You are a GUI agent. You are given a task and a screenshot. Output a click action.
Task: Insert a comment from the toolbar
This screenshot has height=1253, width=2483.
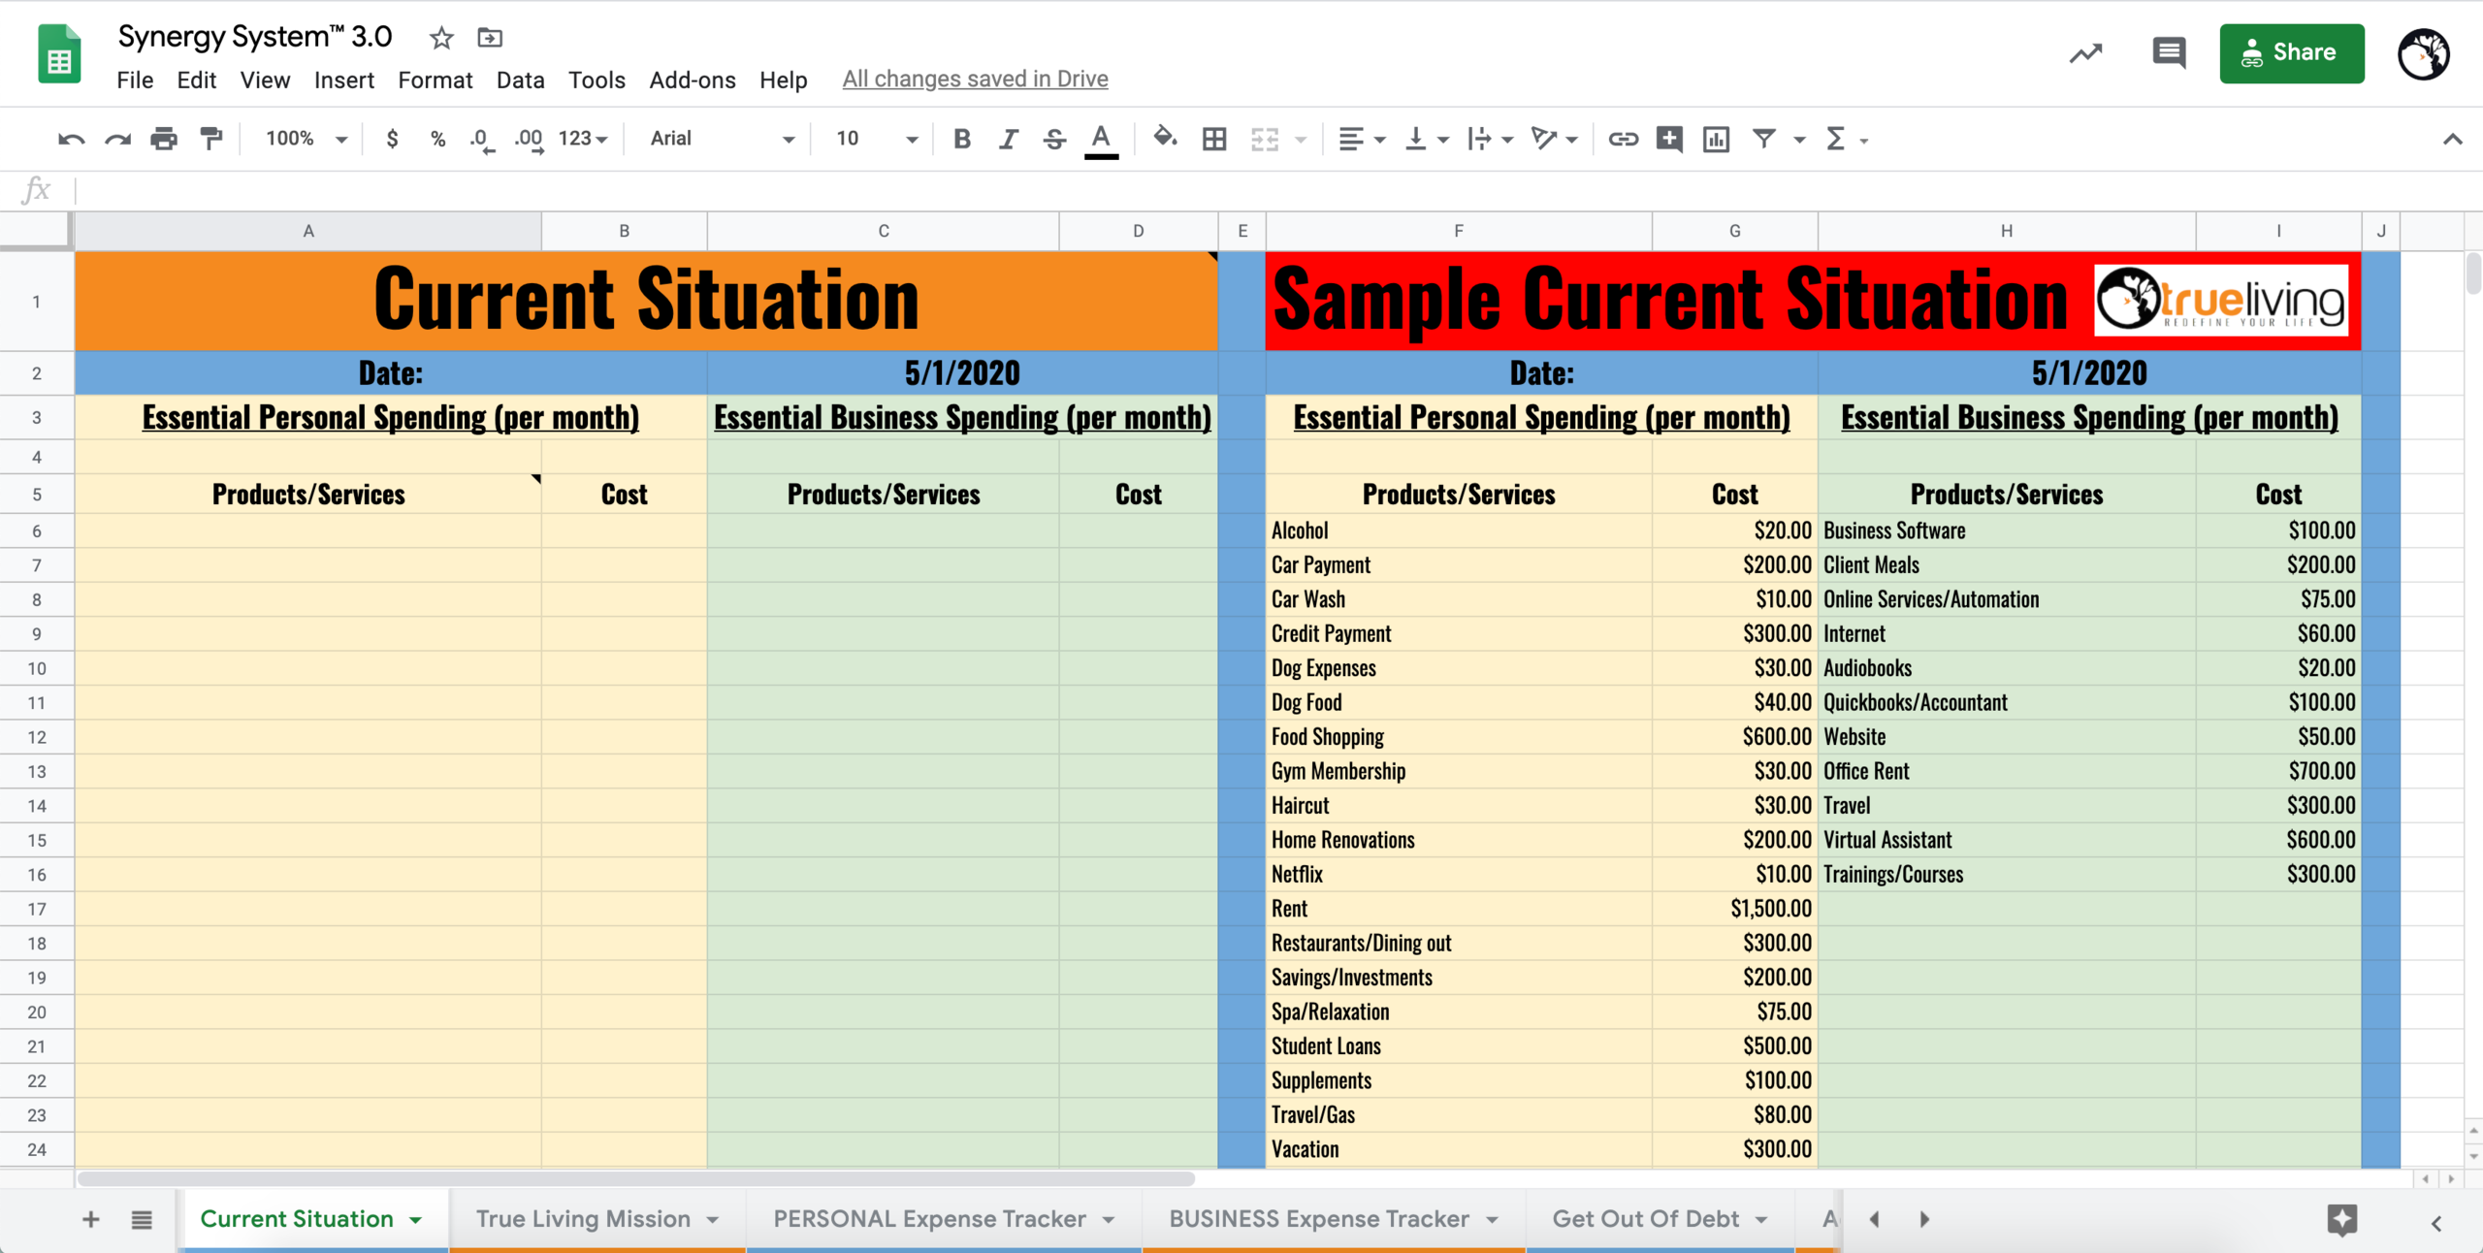click(1669, 139)
